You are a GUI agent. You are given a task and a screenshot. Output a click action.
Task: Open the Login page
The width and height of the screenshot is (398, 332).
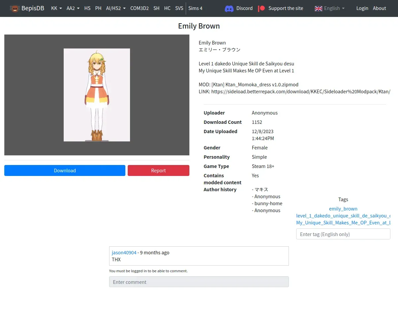click(x=362, y=8)
